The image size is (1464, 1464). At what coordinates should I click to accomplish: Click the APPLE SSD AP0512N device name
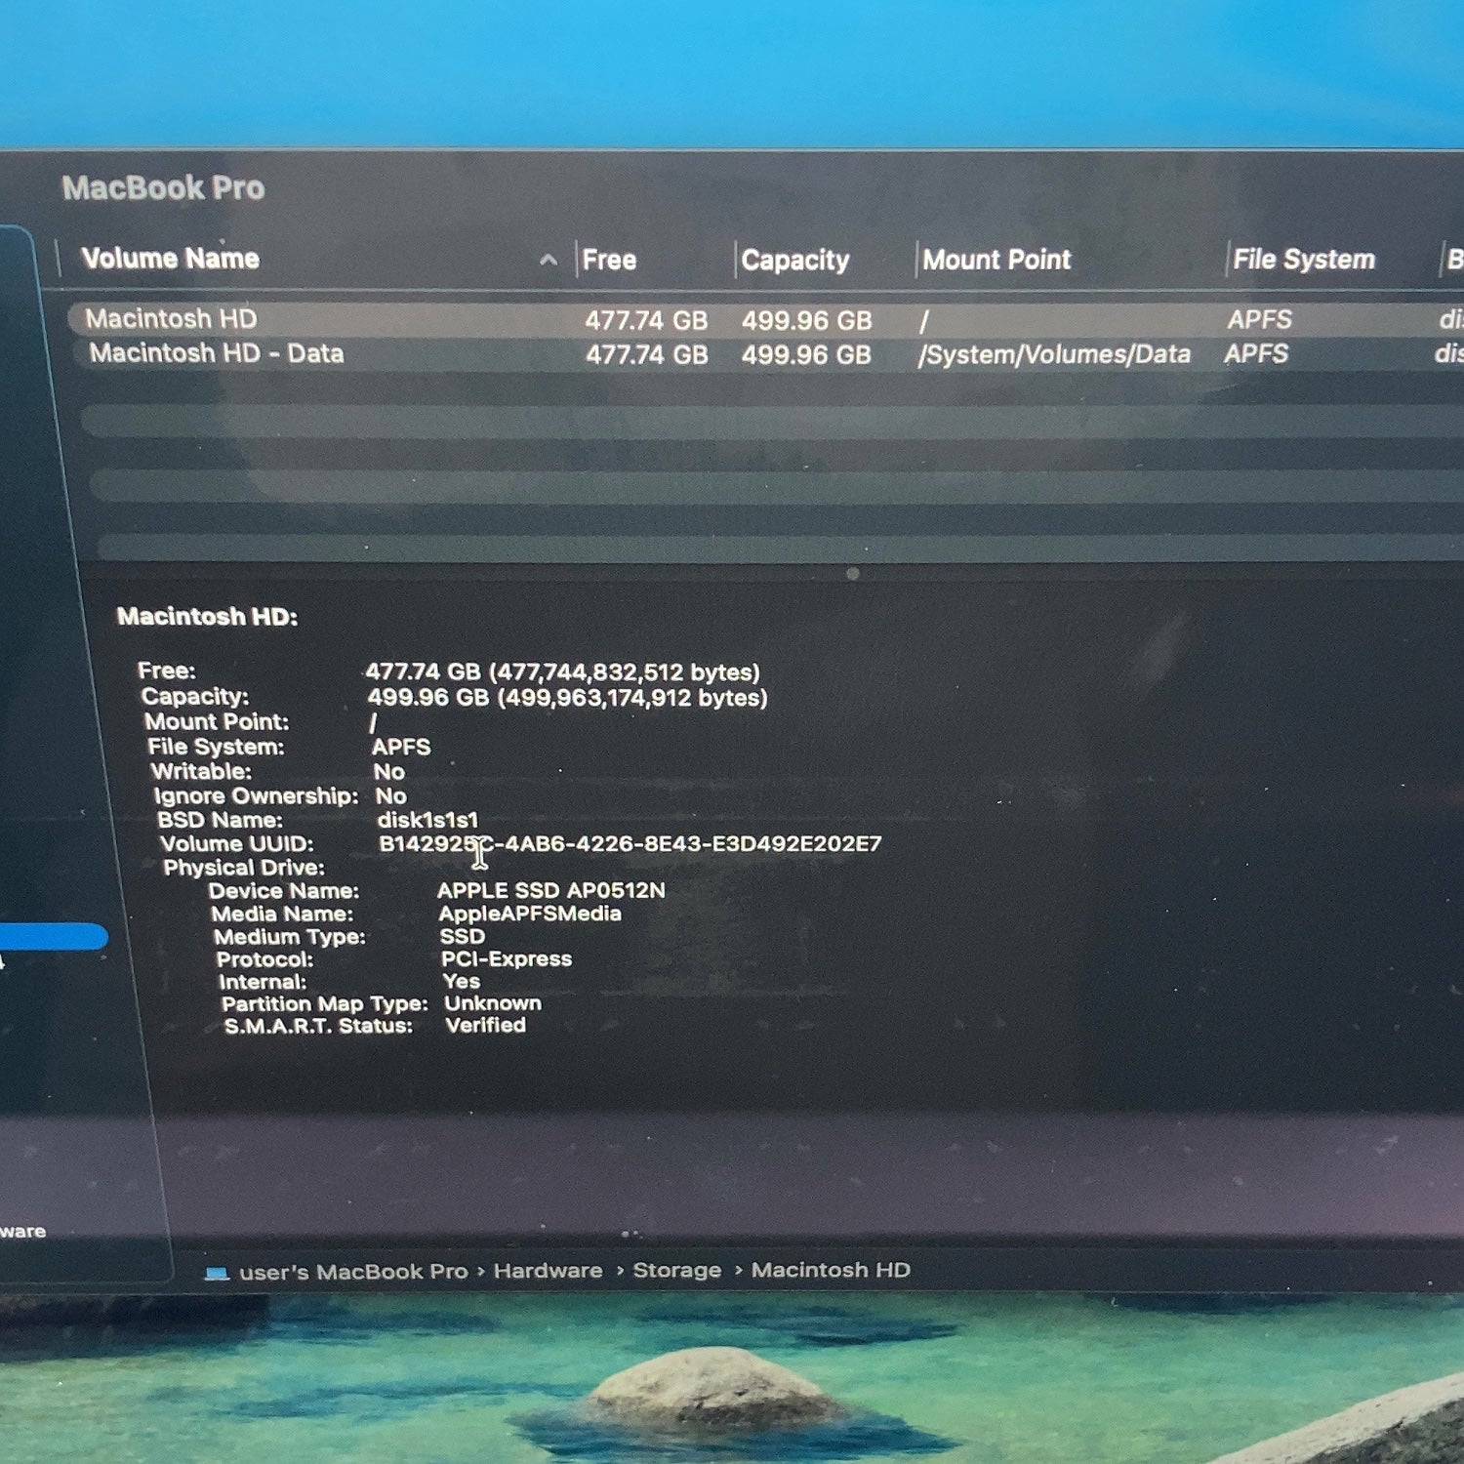click(550, 890)
